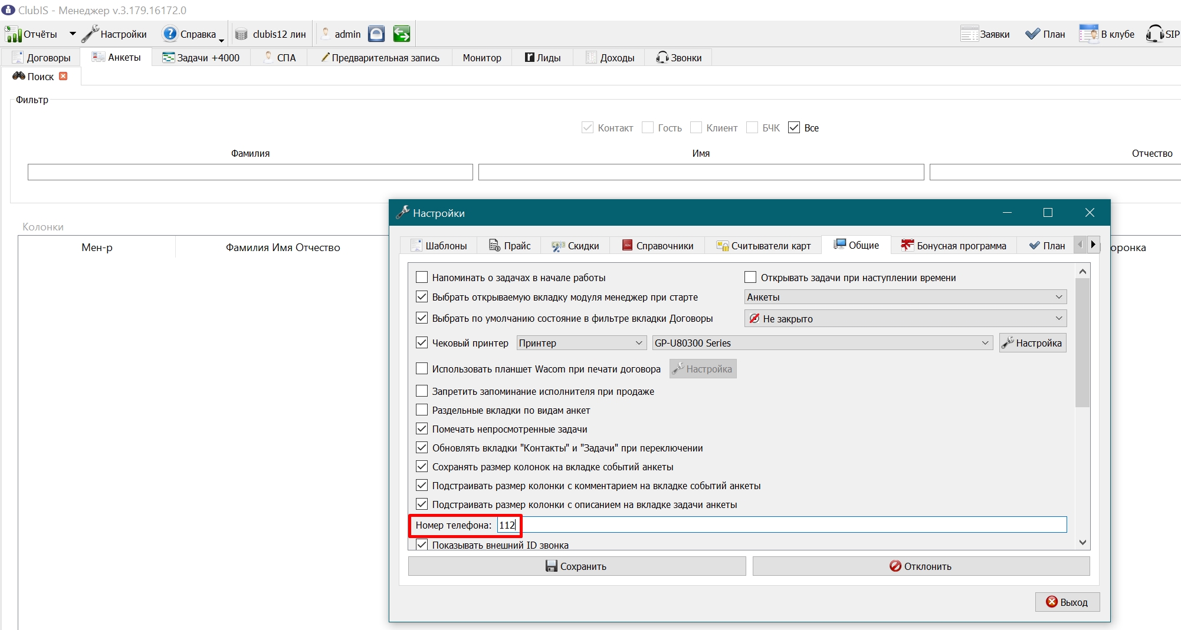Open the Скидки discounts tab
This screenshot has width=1181, height=630.
click(x=575, y=246)
